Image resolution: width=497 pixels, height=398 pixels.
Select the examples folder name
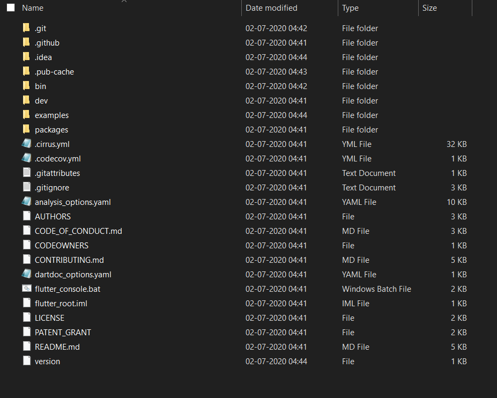coord(51,115)
